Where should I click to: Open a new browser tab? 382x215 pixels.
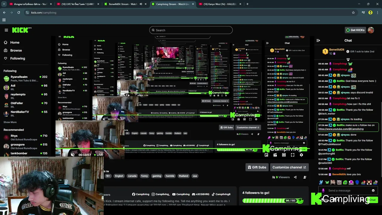[247, 4]
